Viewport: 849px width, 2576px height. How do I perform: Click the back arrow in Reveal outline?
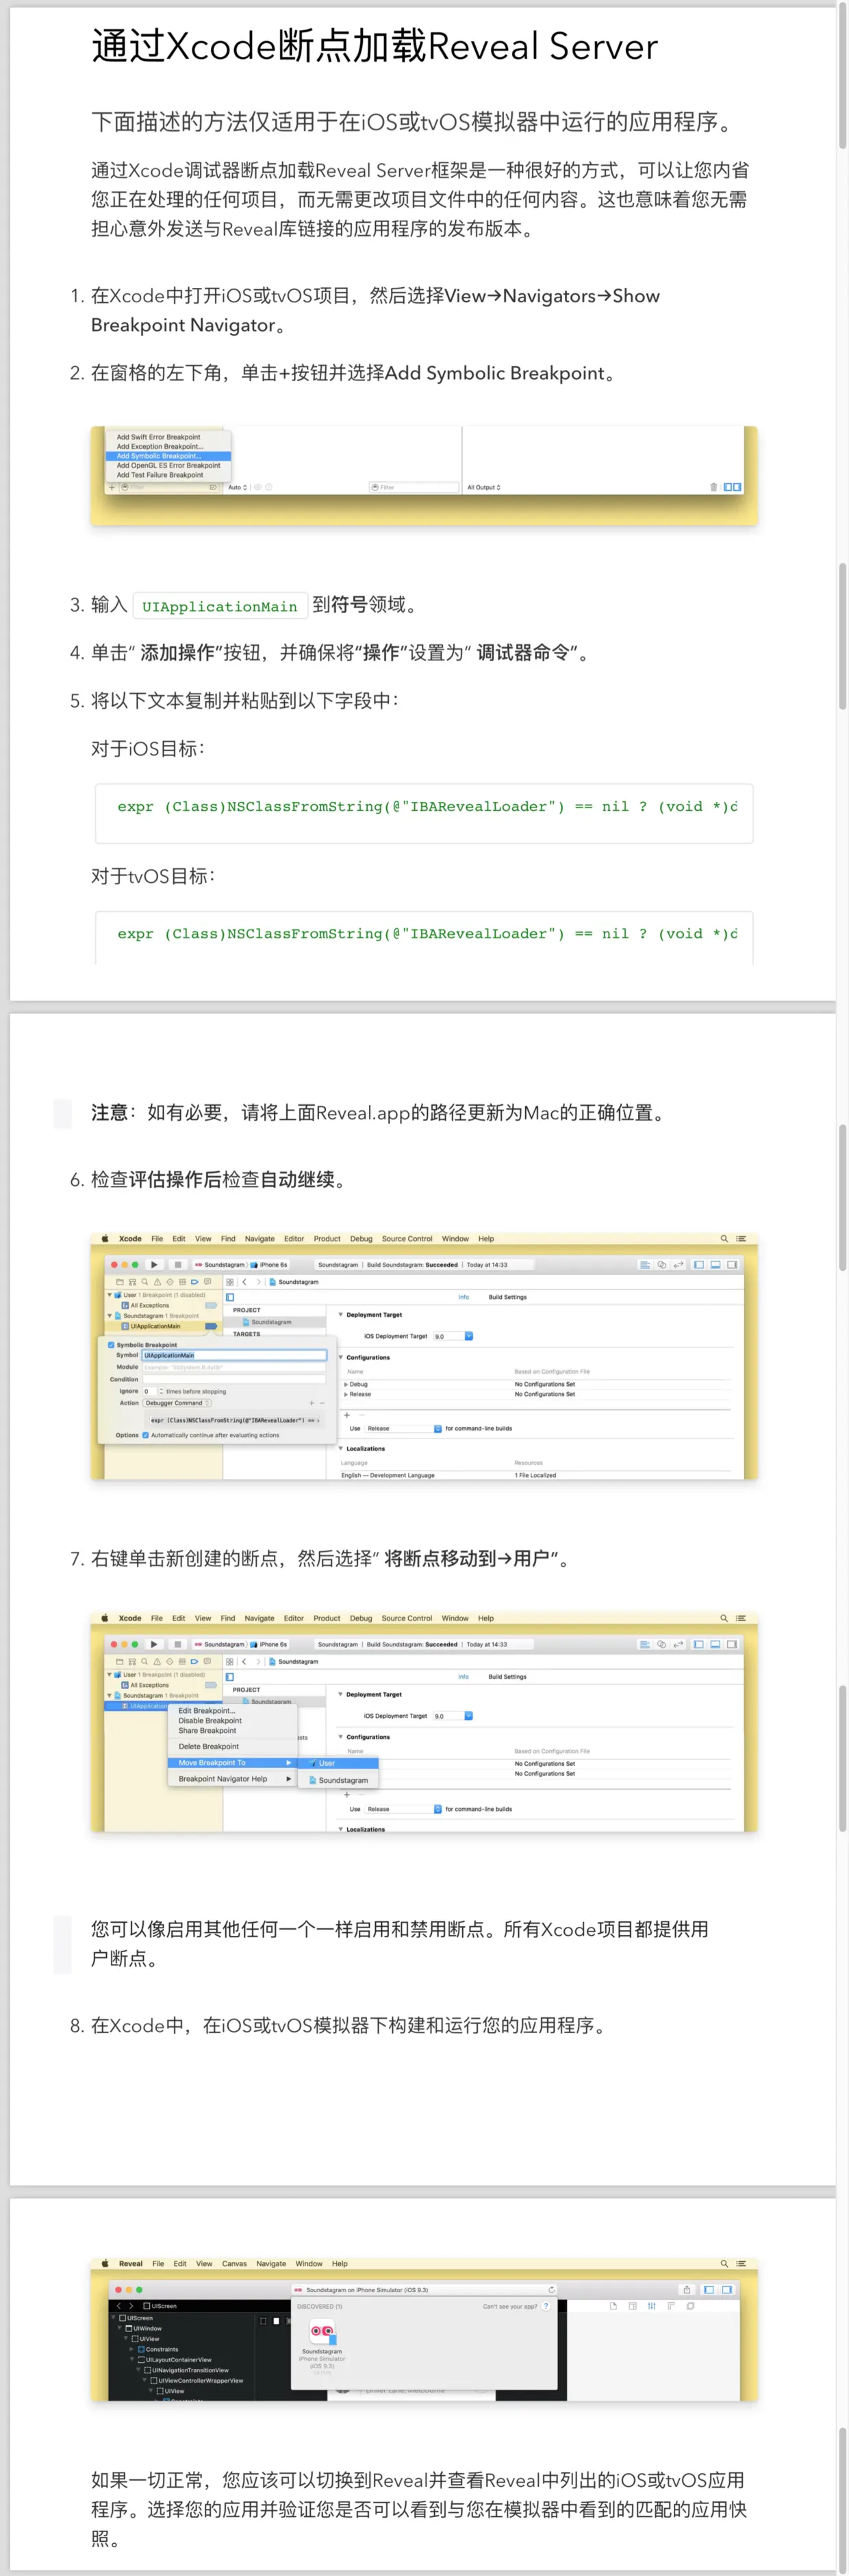click(x=118, y=2305)
